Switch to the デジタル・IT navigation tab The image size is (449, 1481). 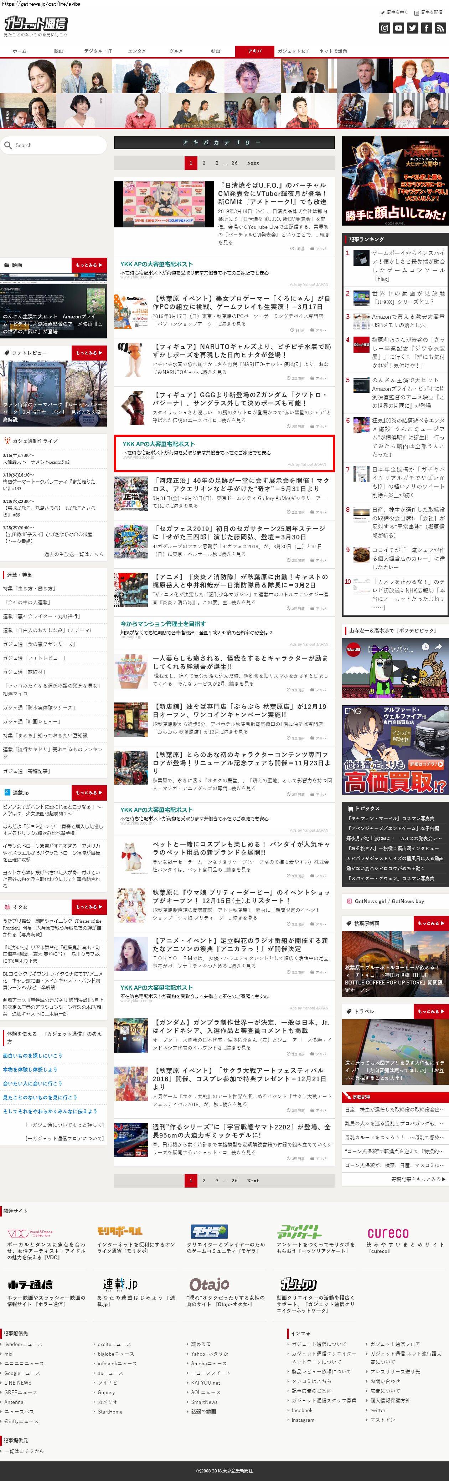pos(98,51)
